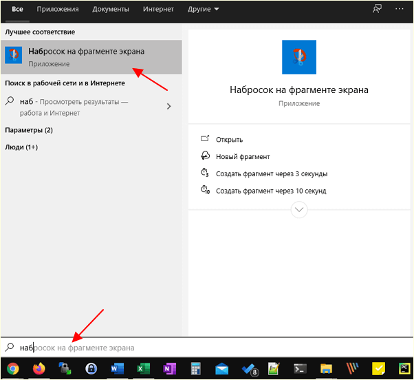Click the clock icon for 10 second delay

click(x=205, y=190)
